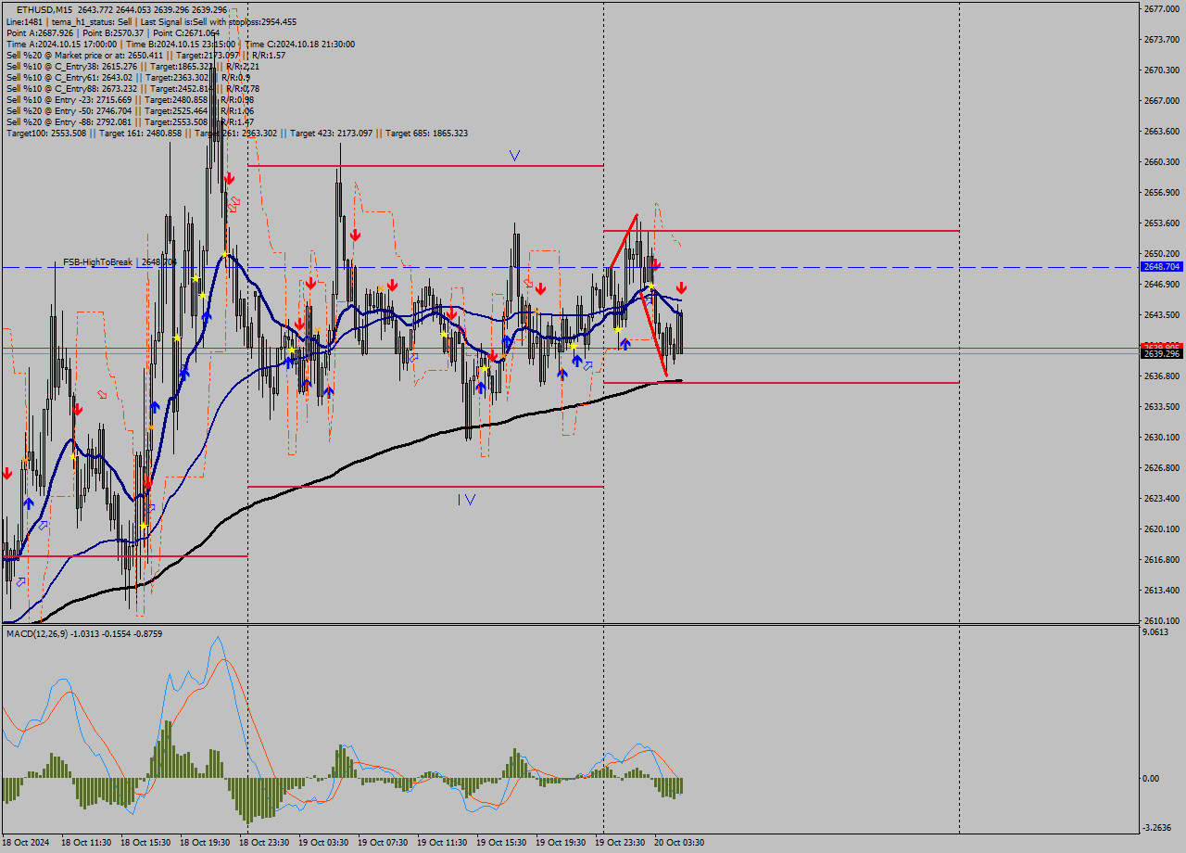The height and width of the screenshot is (853, 1186).
Task: Click the '20 Oct 03:30' time axis label
Action: pyautogui.click(x=679, y=843)
